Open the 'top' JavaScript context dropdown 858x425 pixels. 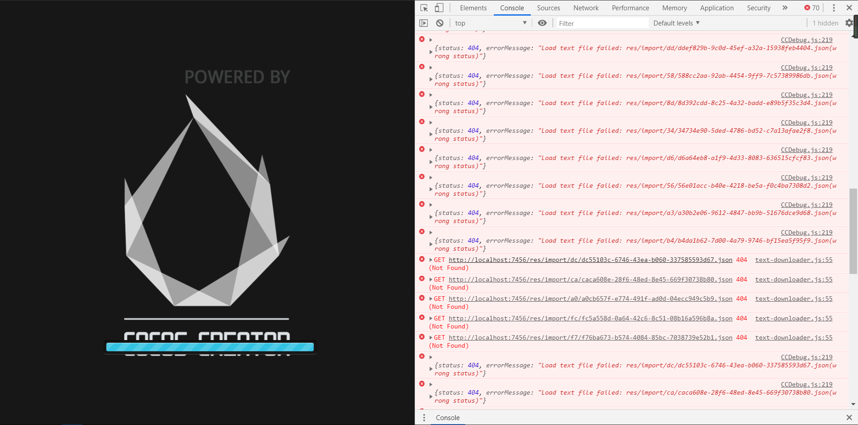coord(491,23)
